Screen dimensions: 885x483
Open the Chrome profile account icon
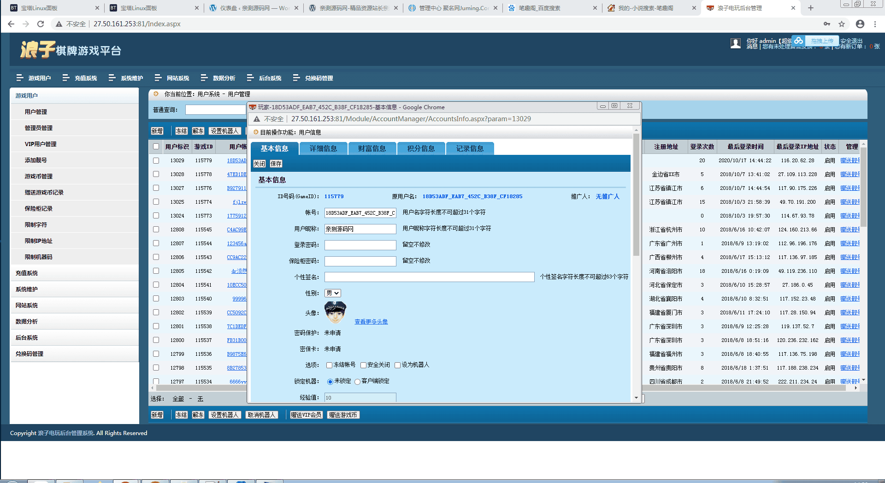[860, 24]
